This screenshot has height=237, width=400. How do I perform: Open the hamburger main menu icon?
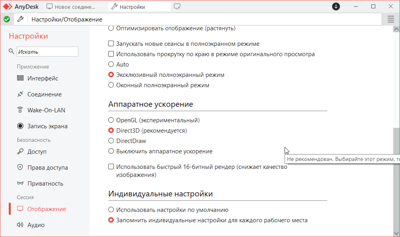click(x=390, y=19)
